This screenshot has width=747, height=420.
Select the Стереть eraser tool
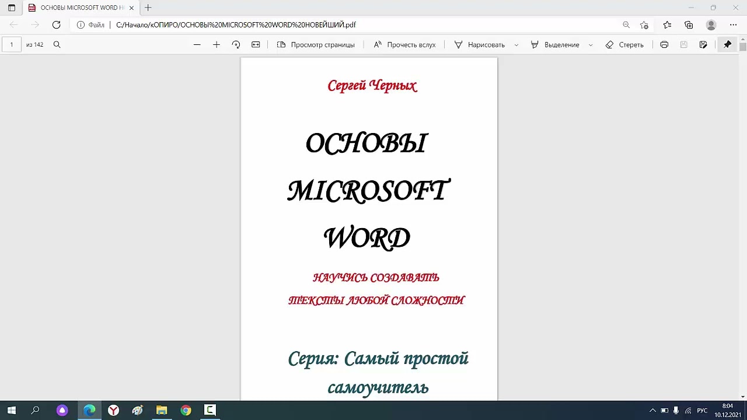point(624,45)
